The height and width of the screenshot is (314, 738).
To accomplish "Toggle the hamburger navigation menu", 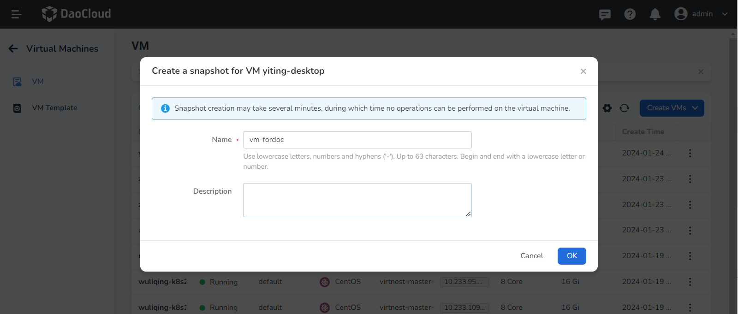I will [x=16, y=14].
